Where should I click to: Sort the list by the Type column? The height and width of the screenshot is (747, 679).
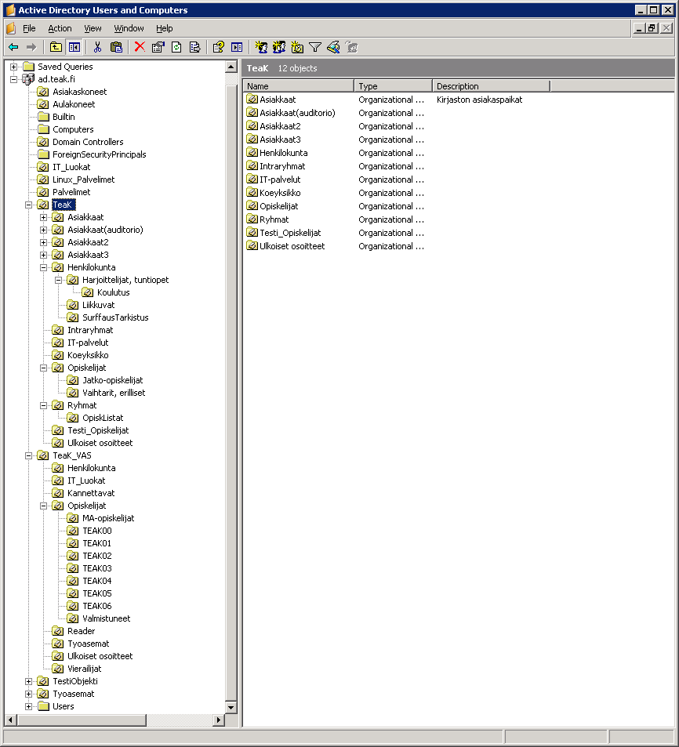(393, 86)
